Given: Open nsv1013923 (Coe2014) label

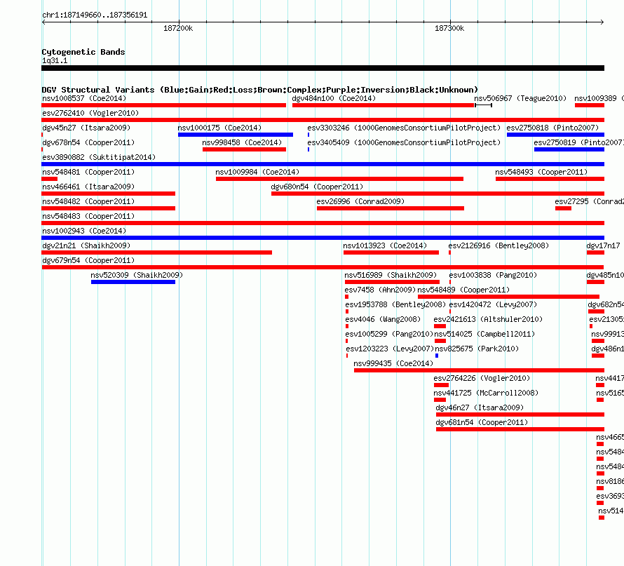Looking at the screenshot, I should [385, 245].
